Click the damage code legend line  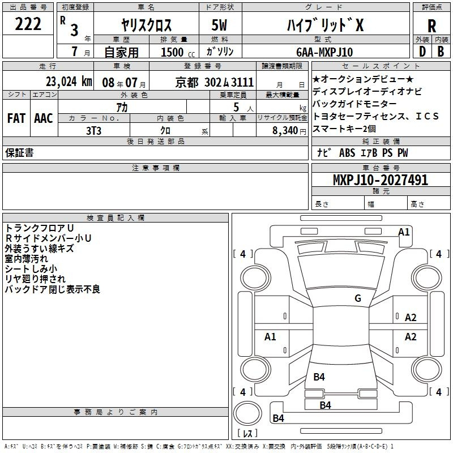pos(199,447)
